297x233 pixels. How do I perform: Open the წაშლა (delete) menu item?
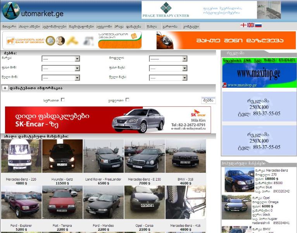click(152, 26)
